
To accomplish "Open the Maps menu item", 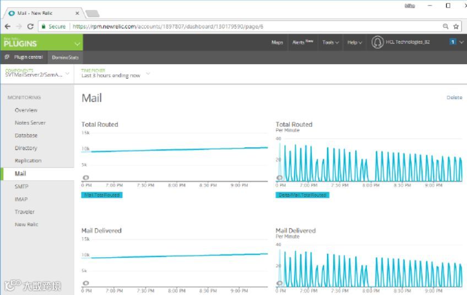I will (x=278, y=42).
